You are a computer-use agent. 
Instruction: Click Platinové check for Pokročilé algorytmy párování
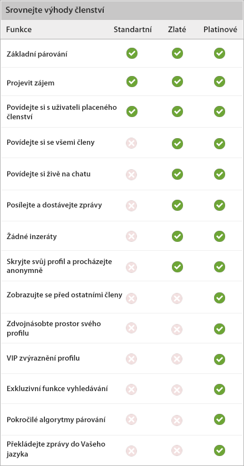220,419
